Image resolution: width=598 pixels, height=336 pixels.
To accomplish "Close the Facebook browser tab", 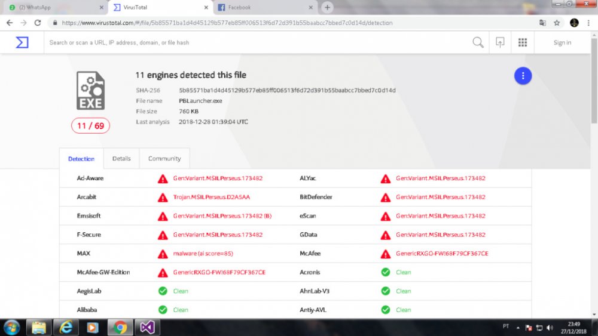I will [x=310, y=7].
